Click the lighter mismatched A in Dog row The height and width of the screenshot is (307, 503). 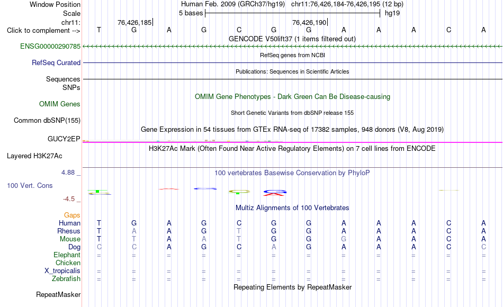pyautogui.click(x=274, y=247)
